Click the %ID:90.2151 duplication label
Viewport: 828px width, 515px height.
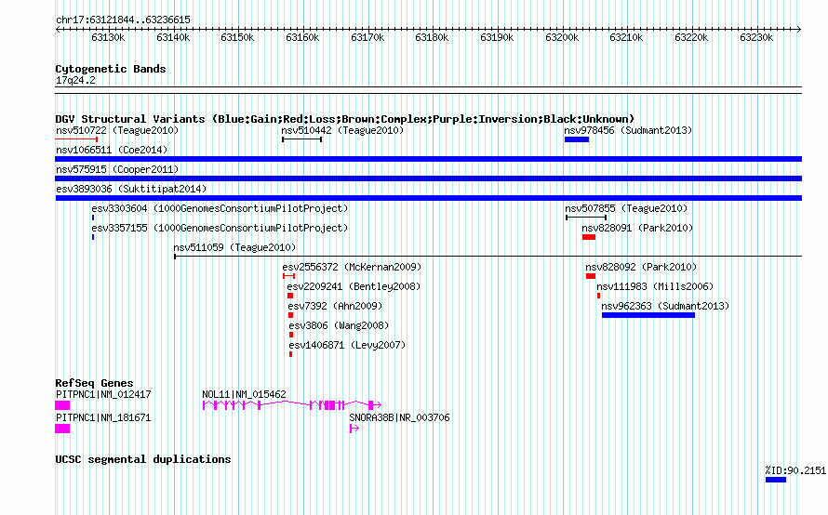tap(795, 470)
